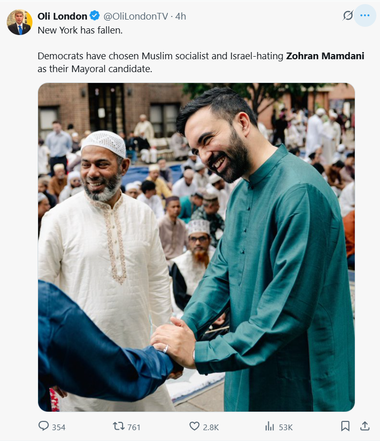Like the post with the heart icon
The image size is (380, 441).
click(194, 426)
